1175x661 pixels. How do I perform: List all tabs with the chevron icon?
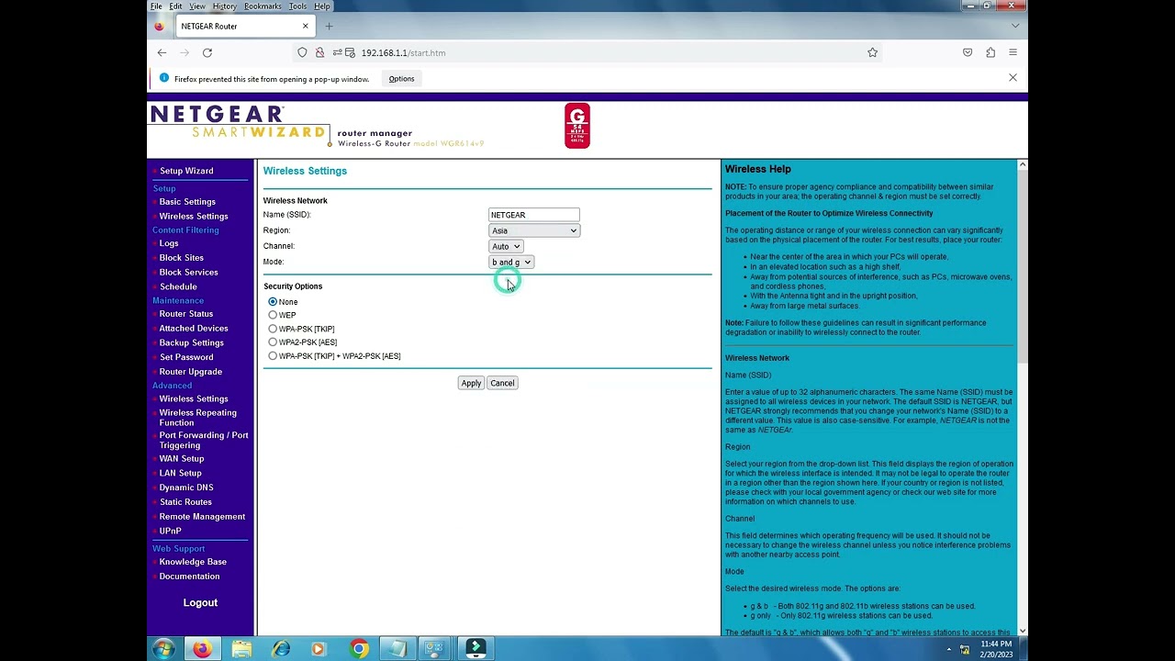pos(1015,26)
